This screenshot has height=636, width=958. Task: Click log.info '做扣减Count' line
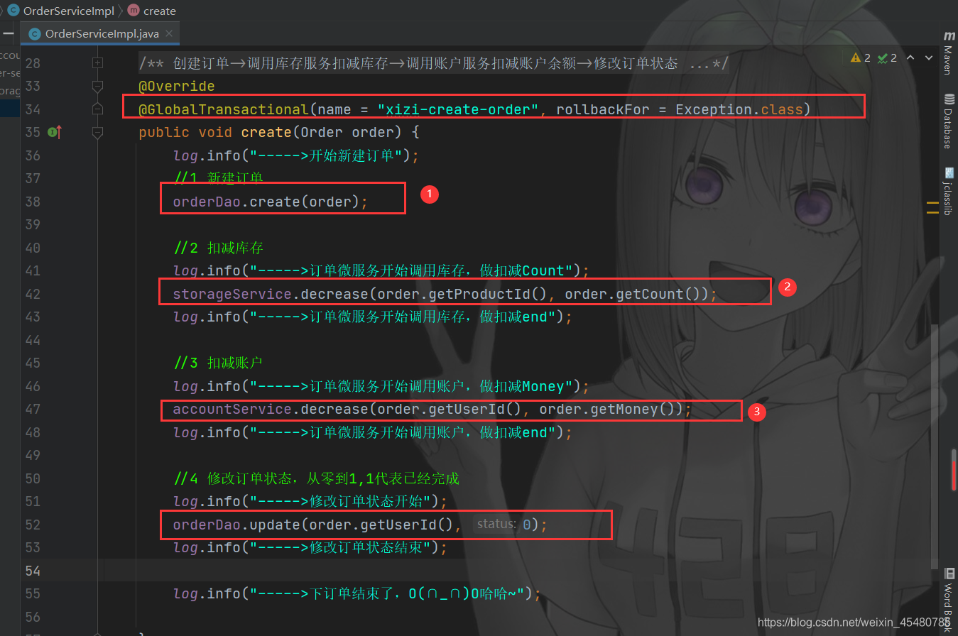pos(381,270)
